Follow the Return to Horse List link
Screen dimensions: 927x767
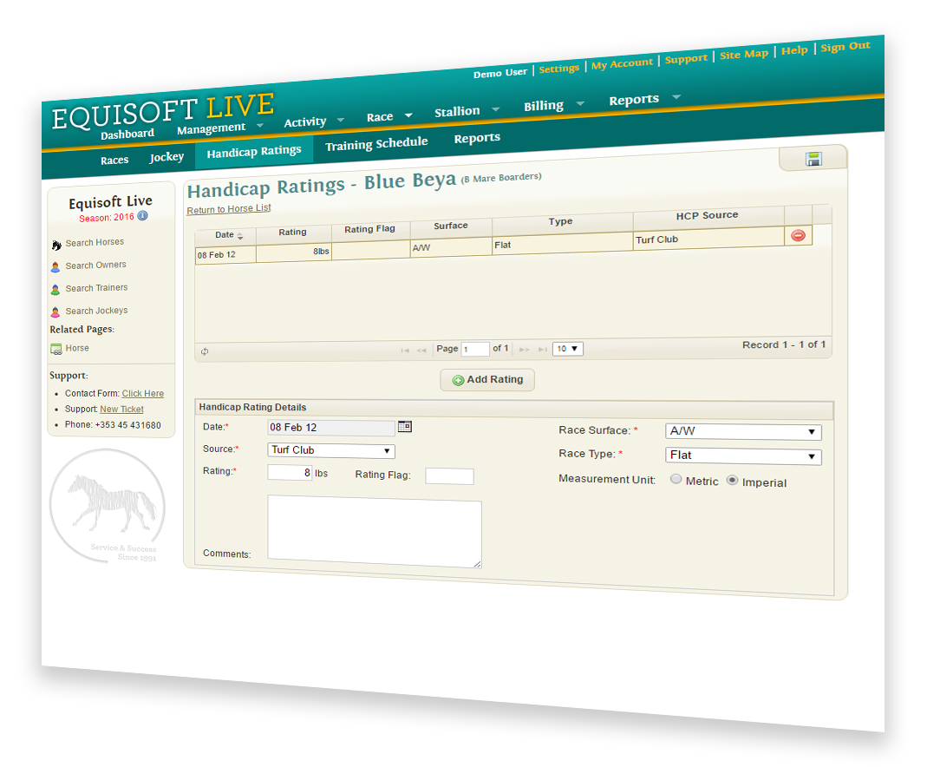point(228,208)
